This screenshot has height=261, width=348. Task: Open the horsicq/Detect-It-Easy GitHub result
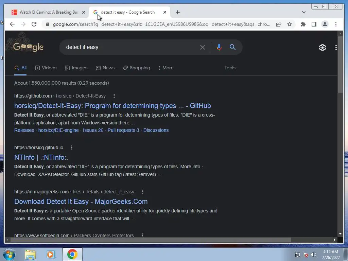coord(112,106)
